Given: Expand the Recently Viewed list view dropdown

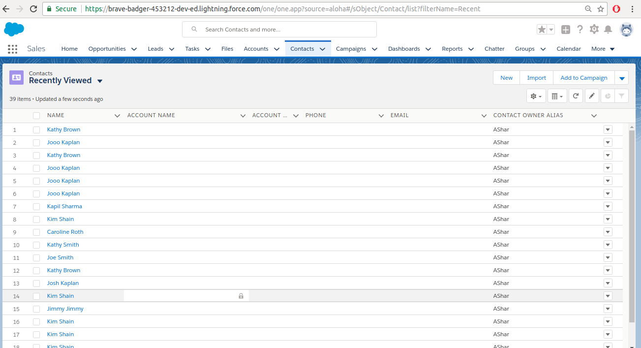Looking at the screenshot, I should (x=100, y=81).
